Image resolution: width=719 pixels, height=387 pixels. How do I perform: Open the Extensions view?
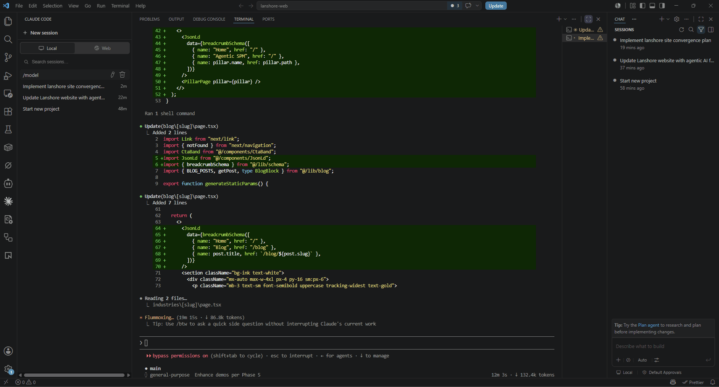[x=8, y=111]
